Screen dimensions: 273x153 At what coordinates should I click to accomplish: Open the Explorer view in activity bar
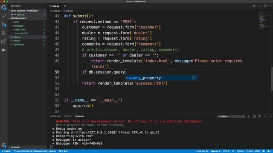[3, 8]
